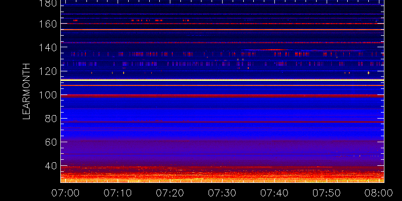The width and height of the screenshot is (402, 201).
Task: Click the 40 frequency label
Action: (x=51, y=166)
